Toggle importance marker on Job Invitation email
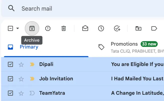 tap(32, 79)
